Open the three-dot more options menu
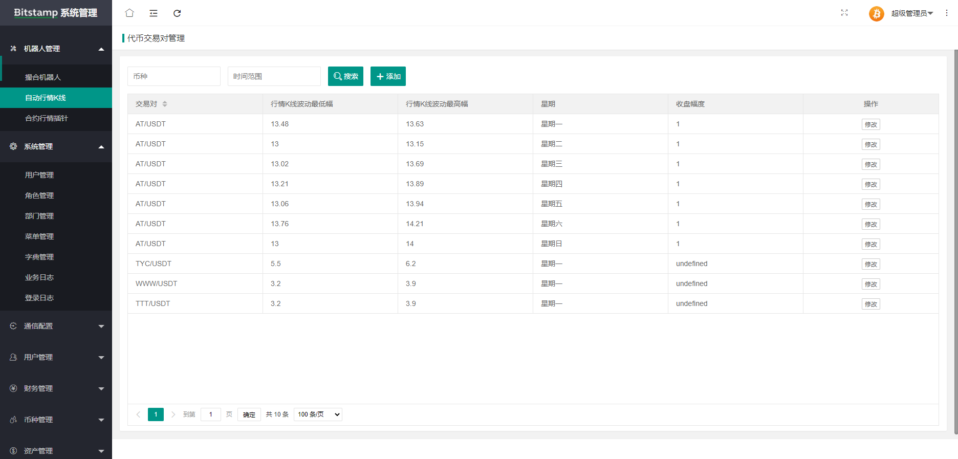Screen dimensions: 958x459 [946, 13]
